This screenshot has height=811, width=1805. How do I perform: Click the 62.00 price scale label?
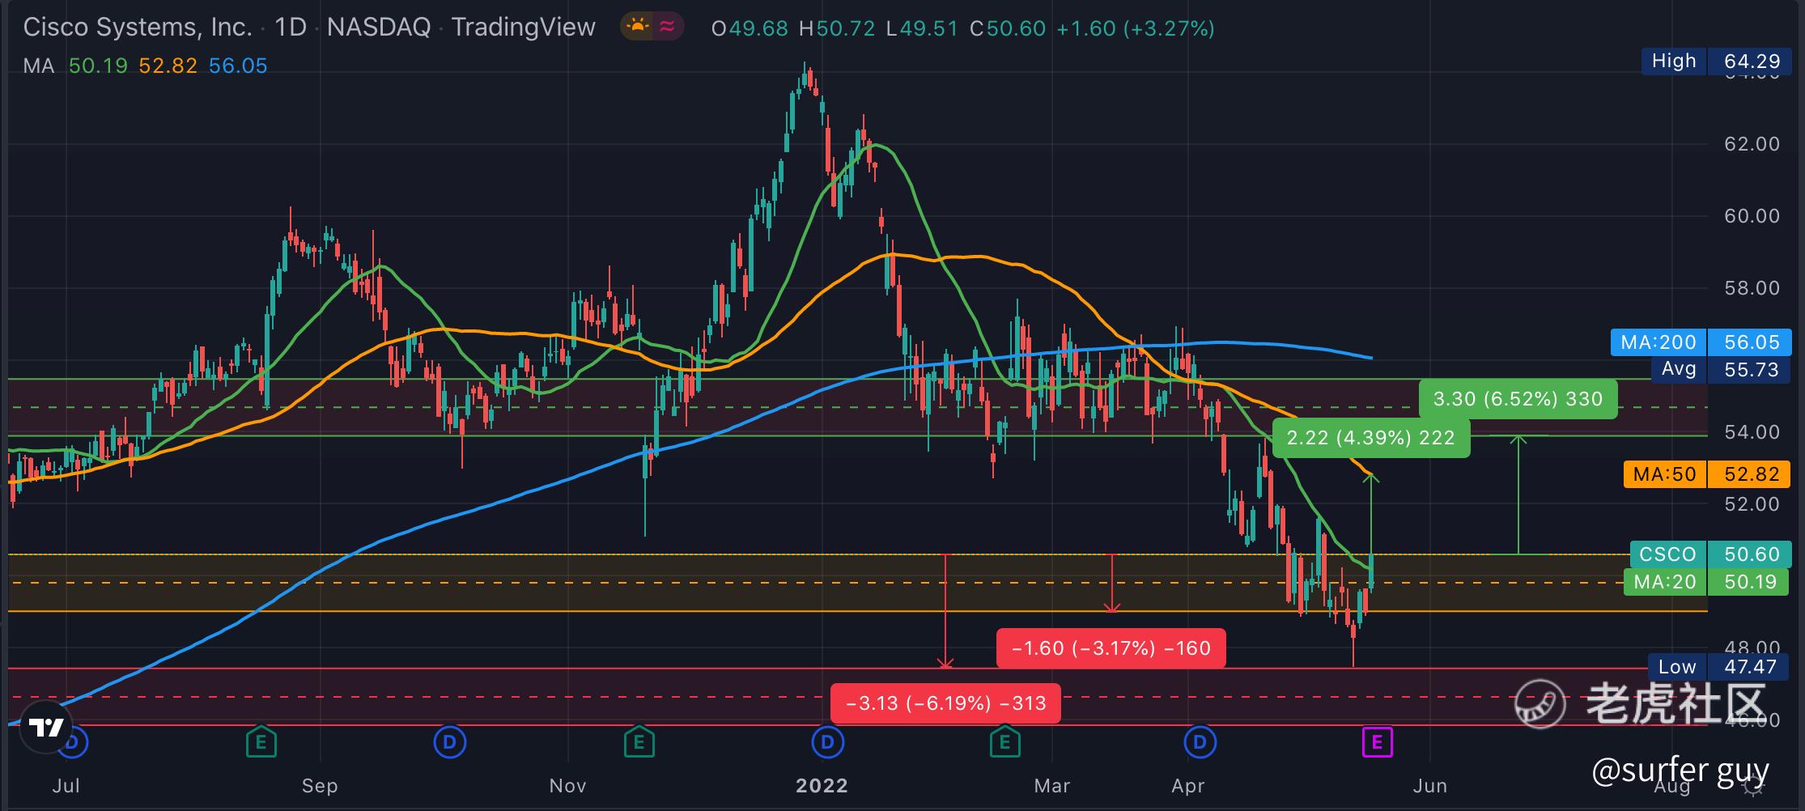point(1752,144)
